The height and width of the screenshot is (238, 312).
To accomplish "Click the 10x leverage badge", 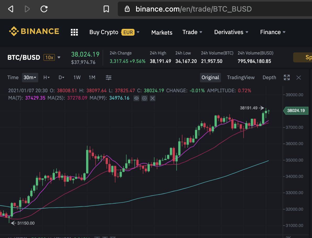I will (49, 57).
